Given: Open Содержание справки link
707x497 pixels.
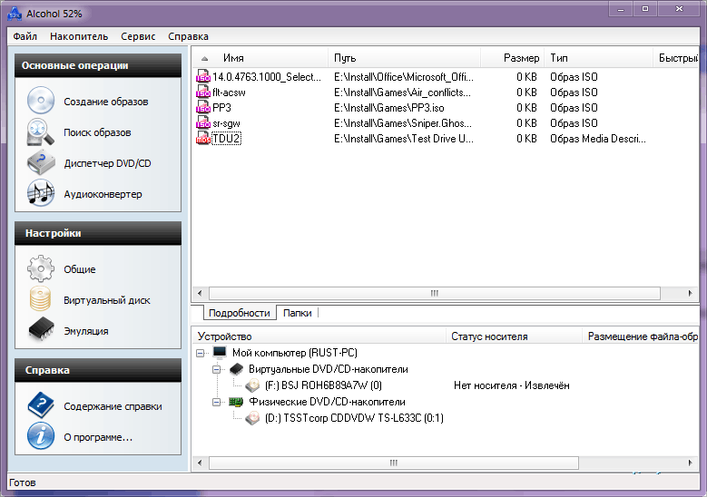Looking at the screenshot, I should (x=113, y=406).
